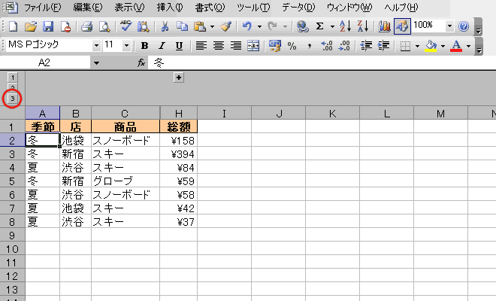
Task: Open the 表示 menu
Action: point(129,8)
